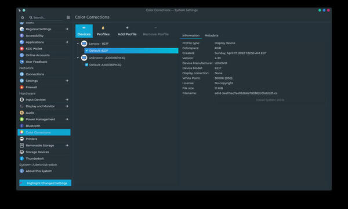Viewport: 348px width, 209px height.
Task: Click the profile Filename value text
Action: [x=246, y=93]
